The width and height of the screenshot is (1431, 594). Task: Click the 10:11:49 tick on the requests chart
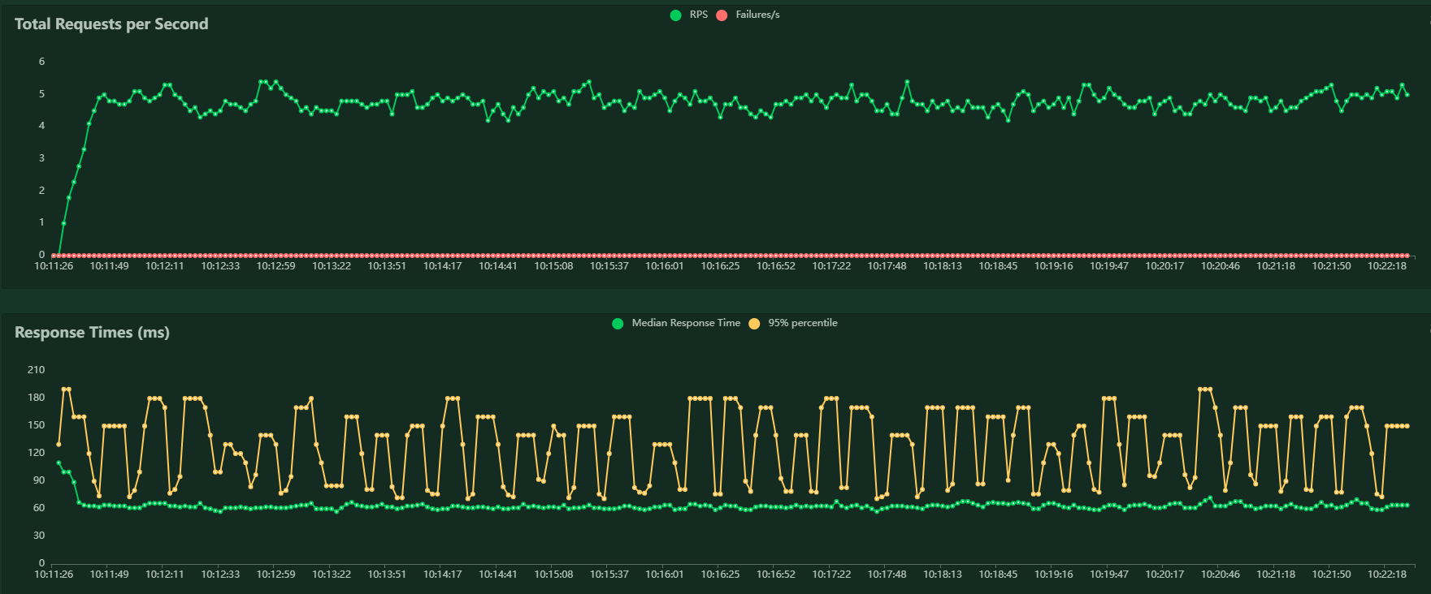(109, 266)
